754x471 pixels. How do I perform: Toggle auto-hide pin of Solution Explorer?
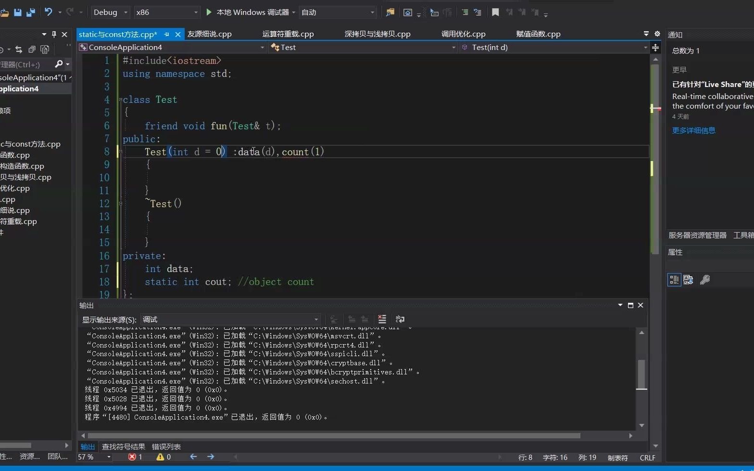pos(54,34)
